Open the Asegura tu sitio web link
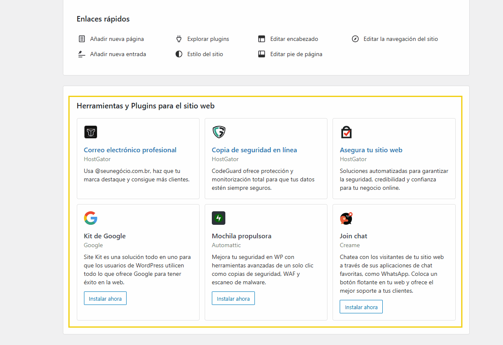The width and height of the screenshot is (503, 345). 371,150
